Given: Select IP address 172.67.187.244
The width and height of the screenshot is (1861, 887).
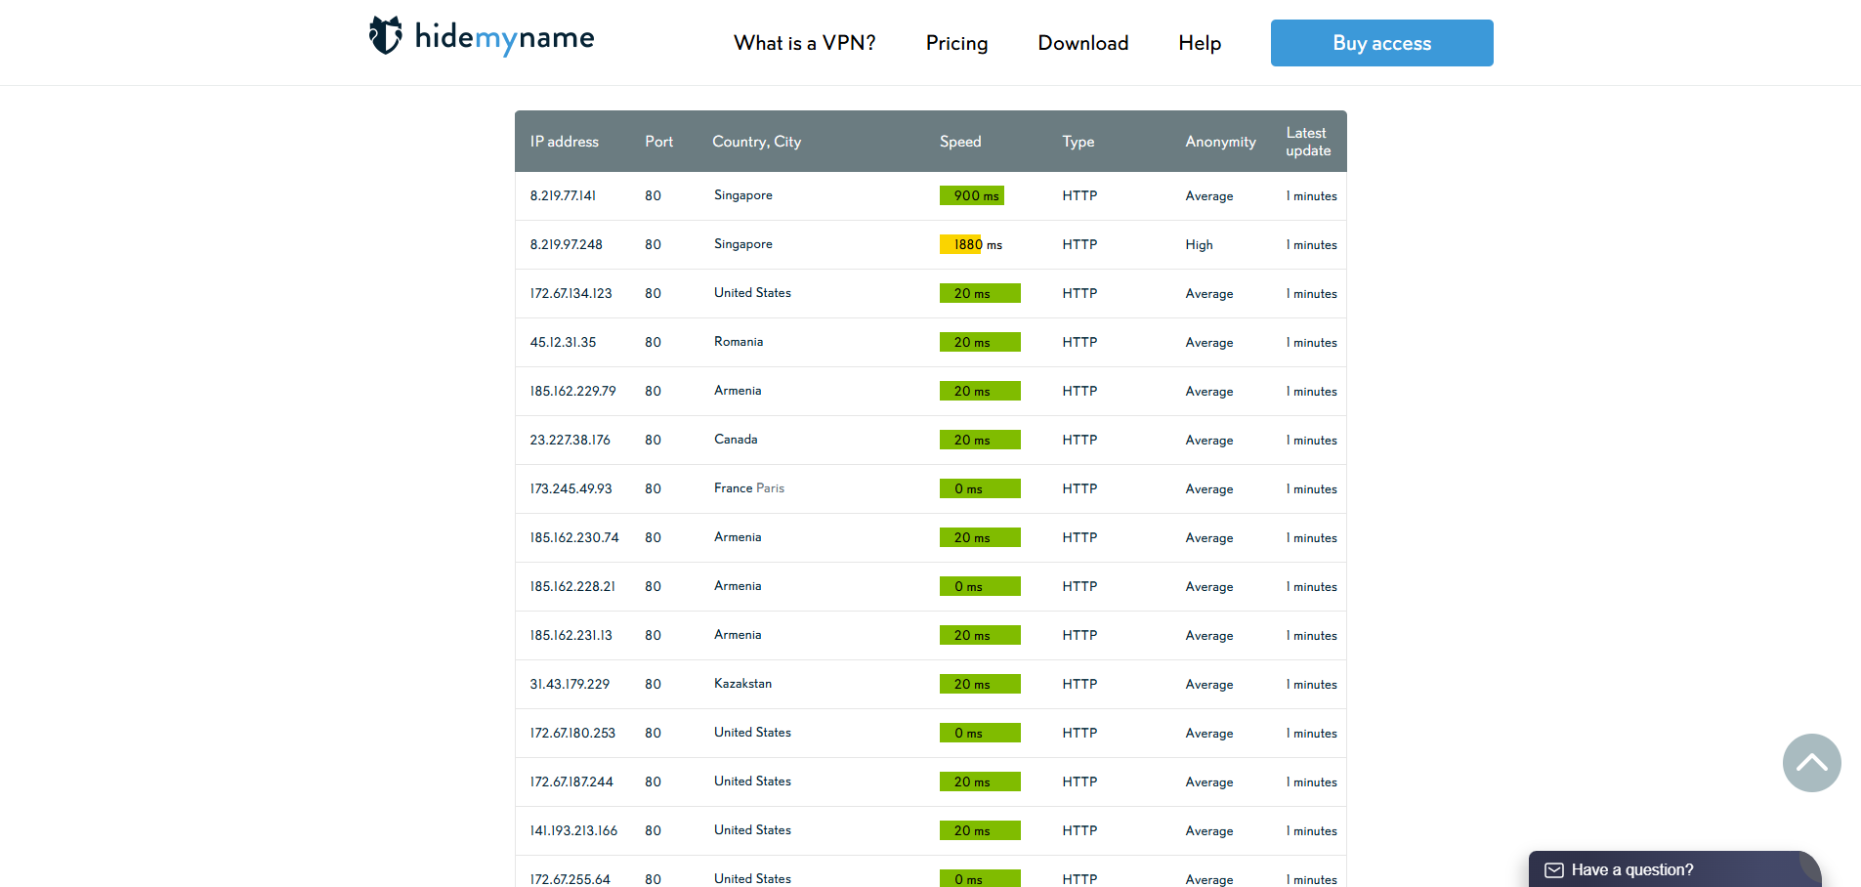Looking at the screenshot, I should [572, 781].
